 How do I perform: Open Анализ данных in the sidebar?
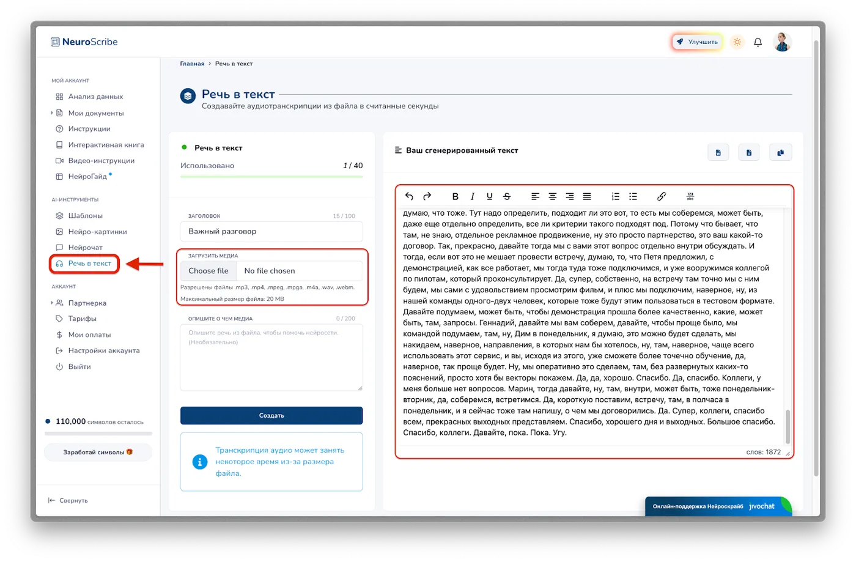[x=89, y=97]
